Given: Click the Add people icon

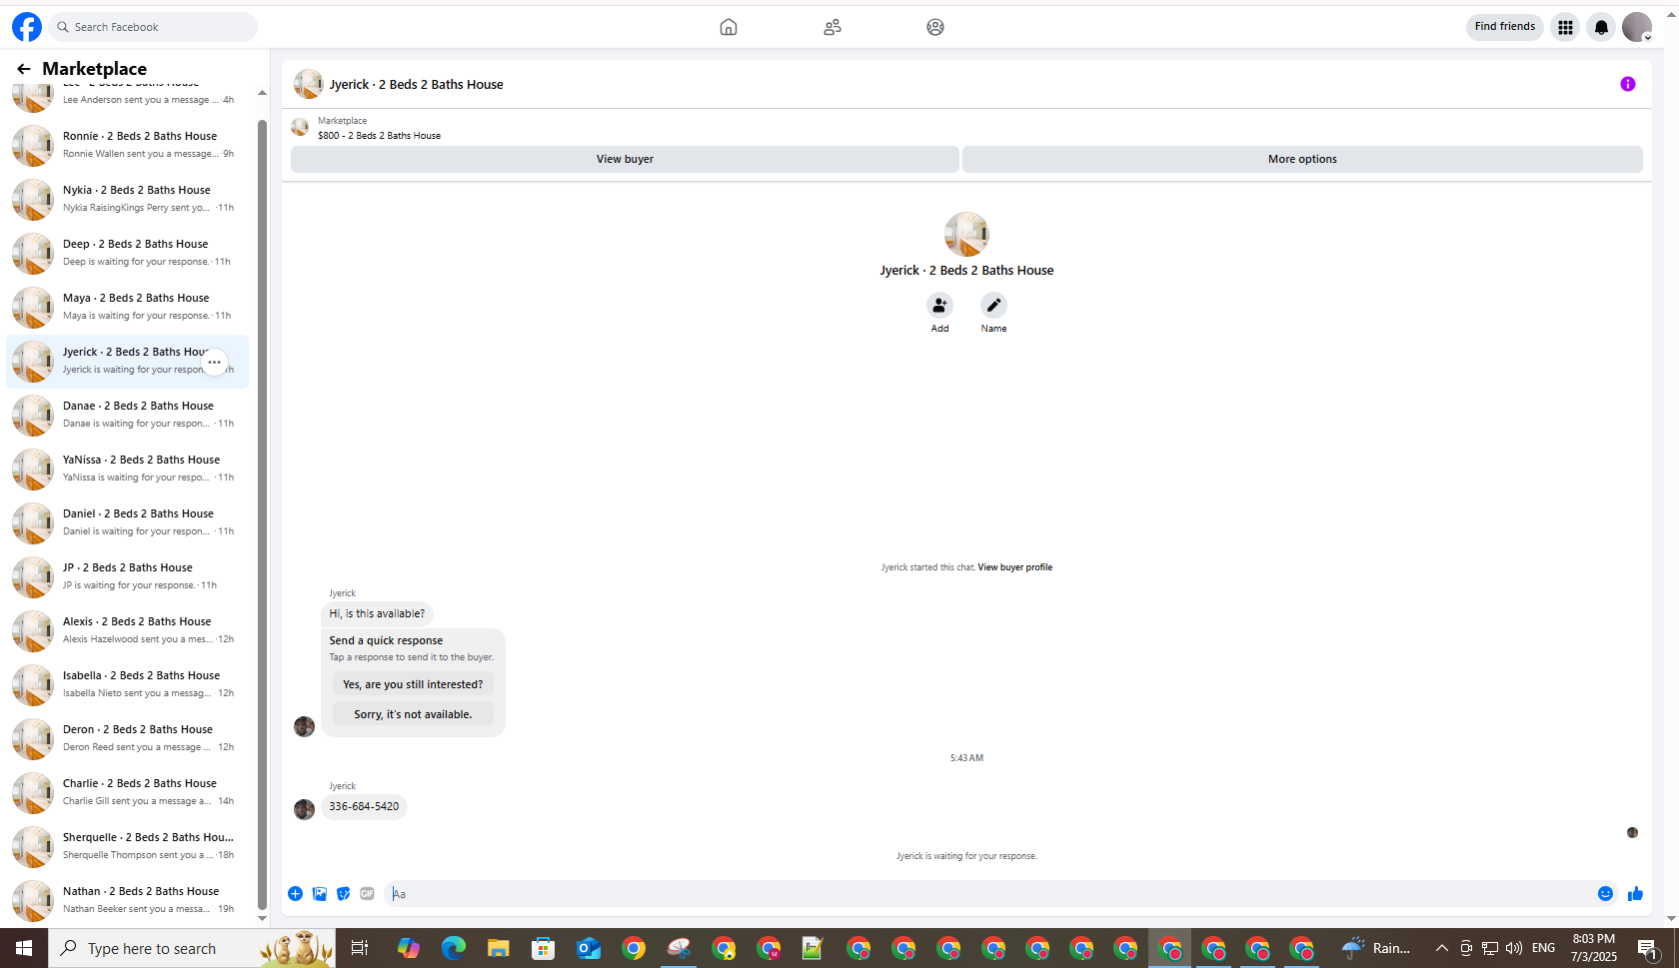Looking at the screenshot, I should pyautogui.click(x=939, y=305).
